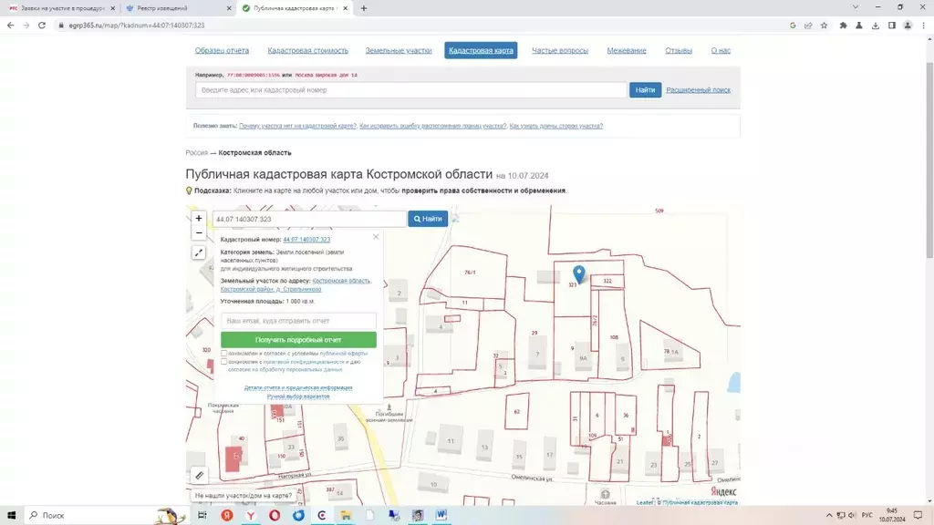Open File Explorer folder icon in taskbar
Screen dimensions: 934x525
click(346, 515)
